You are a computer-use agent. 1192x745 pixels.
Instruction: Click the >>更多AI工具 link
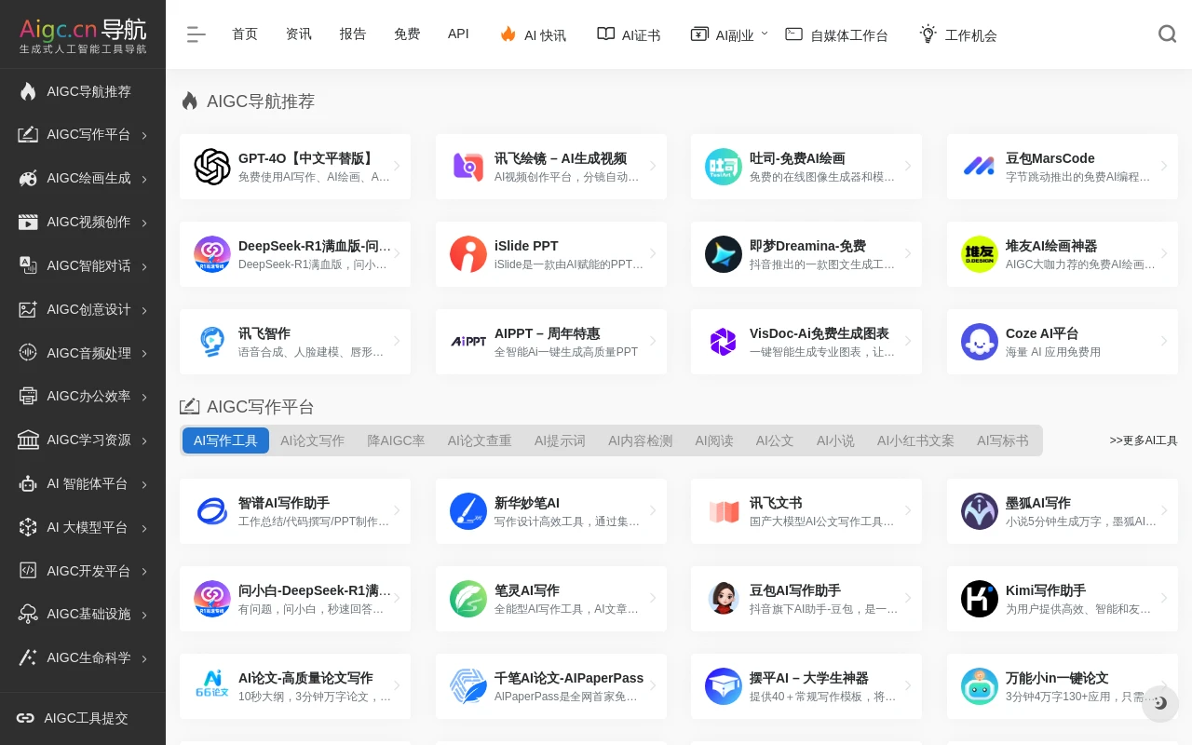pyautogui.click(x=1144, y=440)
